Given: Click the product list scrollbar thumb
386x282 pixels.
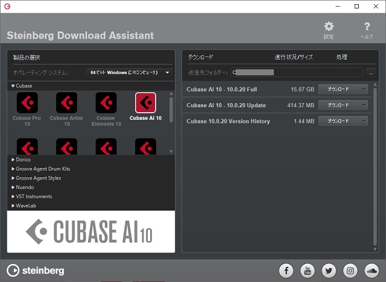Looking at the screenshot, I should (x=171, y=110).
